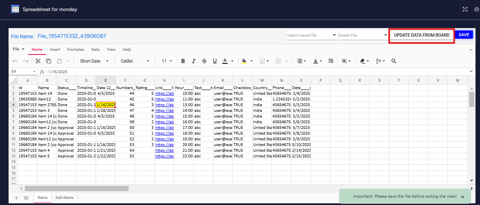Add a new sheet with plus icon
This screenshot has width=480, height=205.
[16, 198]
